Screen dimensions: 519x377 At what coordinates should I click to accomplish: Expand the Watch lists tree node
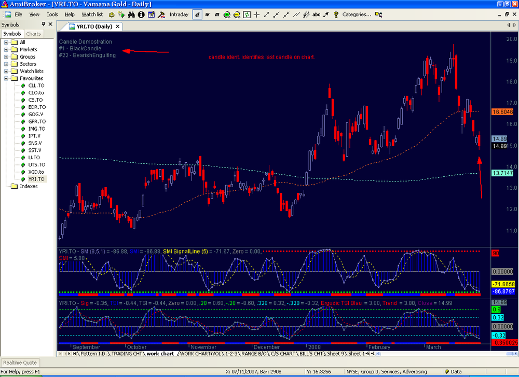click(x=6, y=71)
